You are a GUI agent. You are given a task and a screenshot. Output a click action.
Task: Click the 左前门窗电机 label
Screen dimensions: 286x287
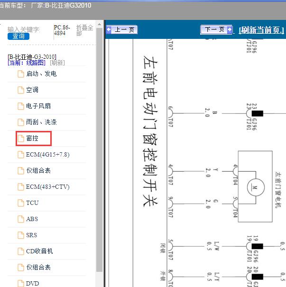pyautogui.click(x=278, y=190)
